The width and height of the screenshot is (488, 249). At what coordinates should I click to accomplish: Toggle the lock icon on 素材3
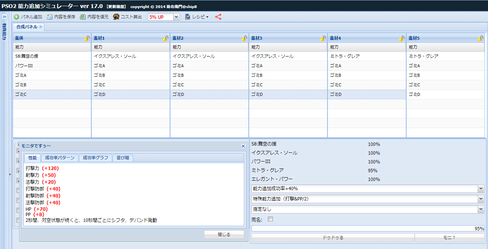323,38
